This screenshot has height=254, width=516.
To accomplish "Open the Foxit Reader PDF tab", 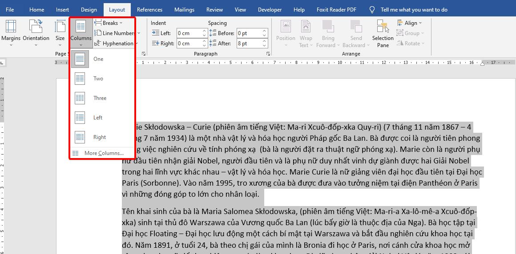I will tap(336, 10).
